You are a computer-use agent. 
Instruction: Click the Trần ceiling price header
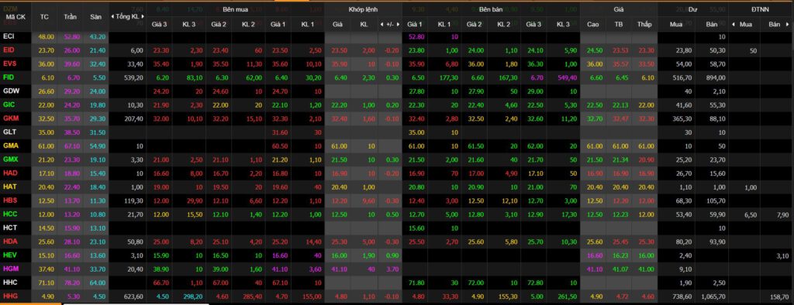click(x=71, y=17)
